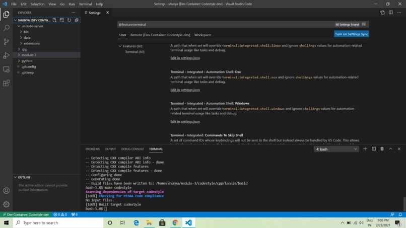Viewport: 406px width, 228px height.
Task: Click the Dev Container remote indicator
Action: [26, 214]
